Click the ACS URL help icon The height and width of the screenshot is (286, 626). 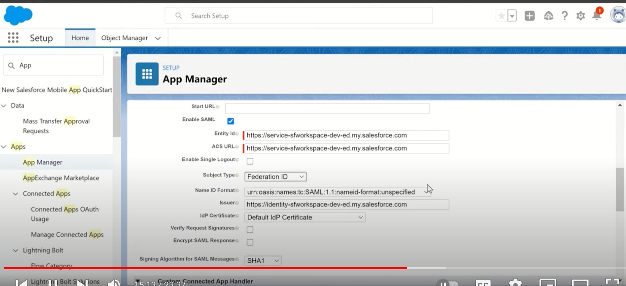pos(237,147)
